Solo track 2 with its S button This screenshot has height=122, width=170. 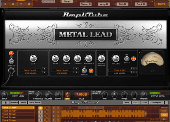pos(54,112)
